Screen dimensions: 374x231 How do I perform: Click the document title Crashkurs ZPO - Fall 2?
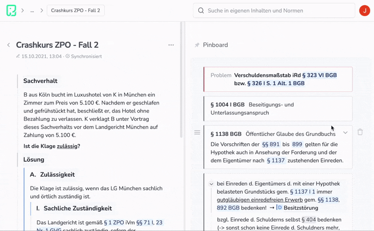click(57, 45)
